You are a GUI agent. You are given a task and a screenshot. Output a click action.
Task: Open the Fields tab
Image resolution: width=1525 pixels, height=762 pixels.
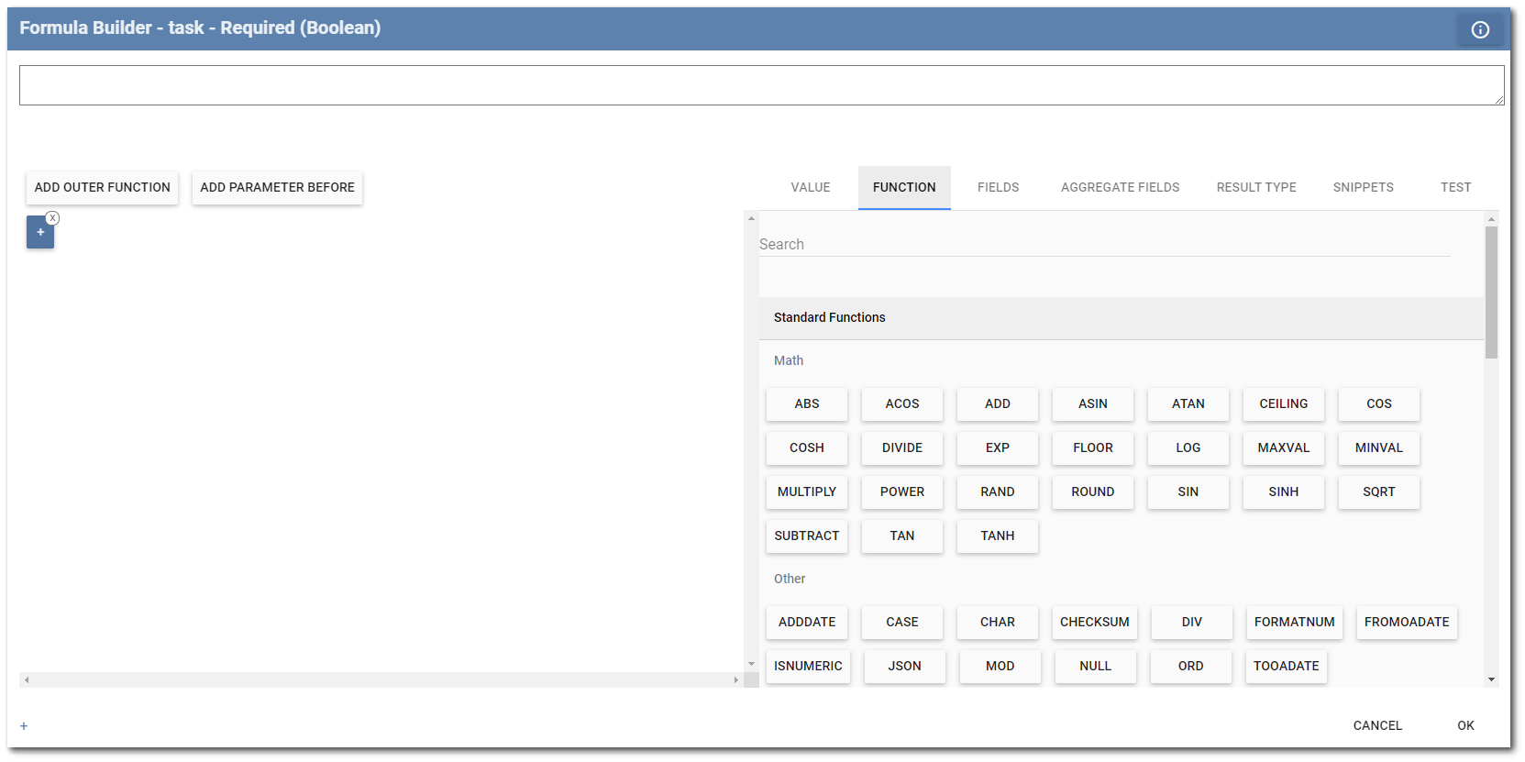pos(998,187)
